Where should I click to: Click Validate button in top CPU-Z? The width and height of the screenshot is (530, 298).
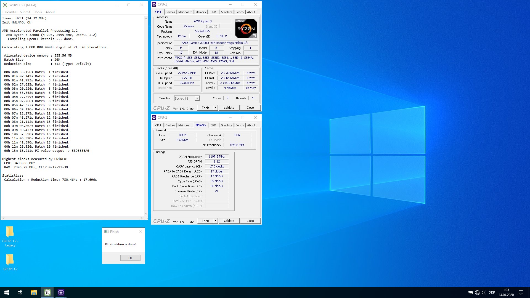(229, 108)
